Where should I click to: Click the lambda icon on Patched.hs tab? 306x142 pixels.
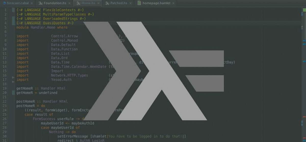[107, 3]
